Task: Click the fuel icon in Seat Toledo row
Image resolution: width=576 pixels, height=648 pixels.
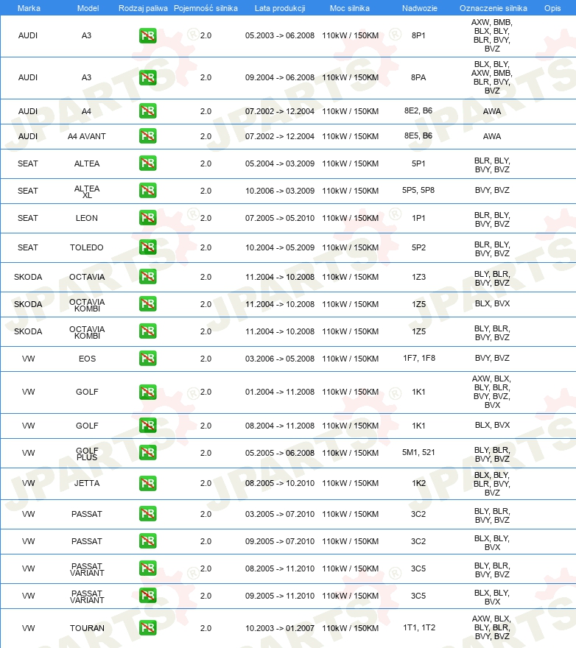Action: (147, 247)
